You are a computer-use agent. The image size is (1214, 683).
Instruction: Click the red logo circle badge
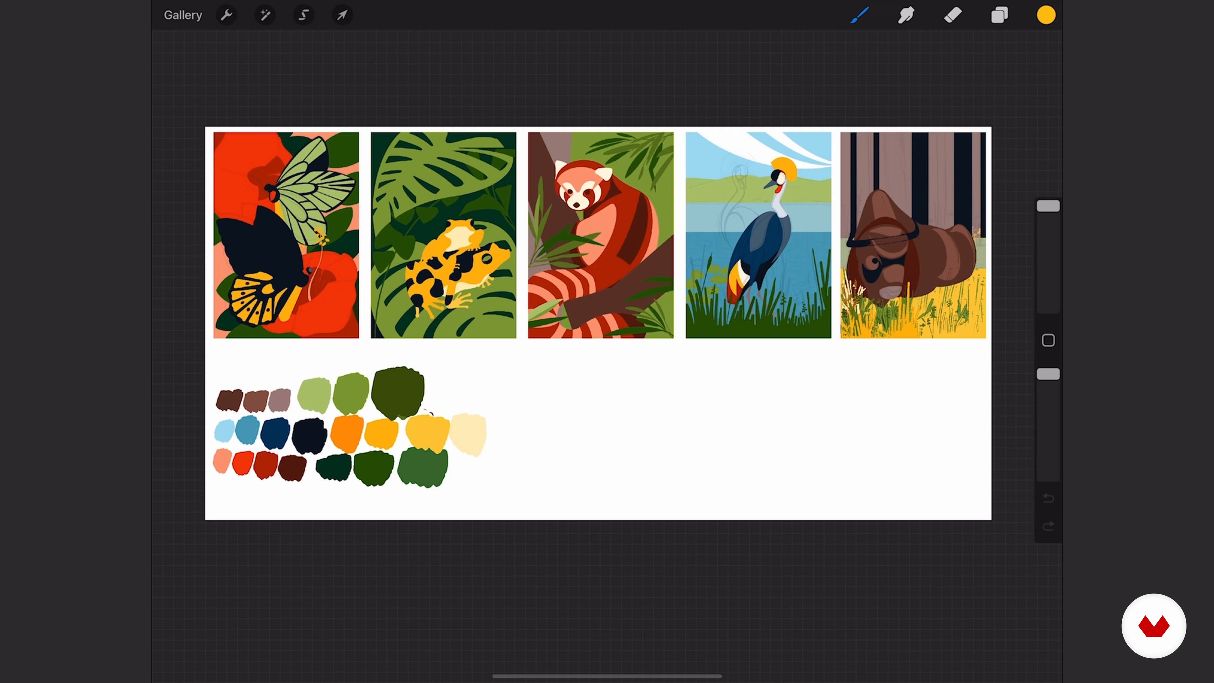(1154, 626)
